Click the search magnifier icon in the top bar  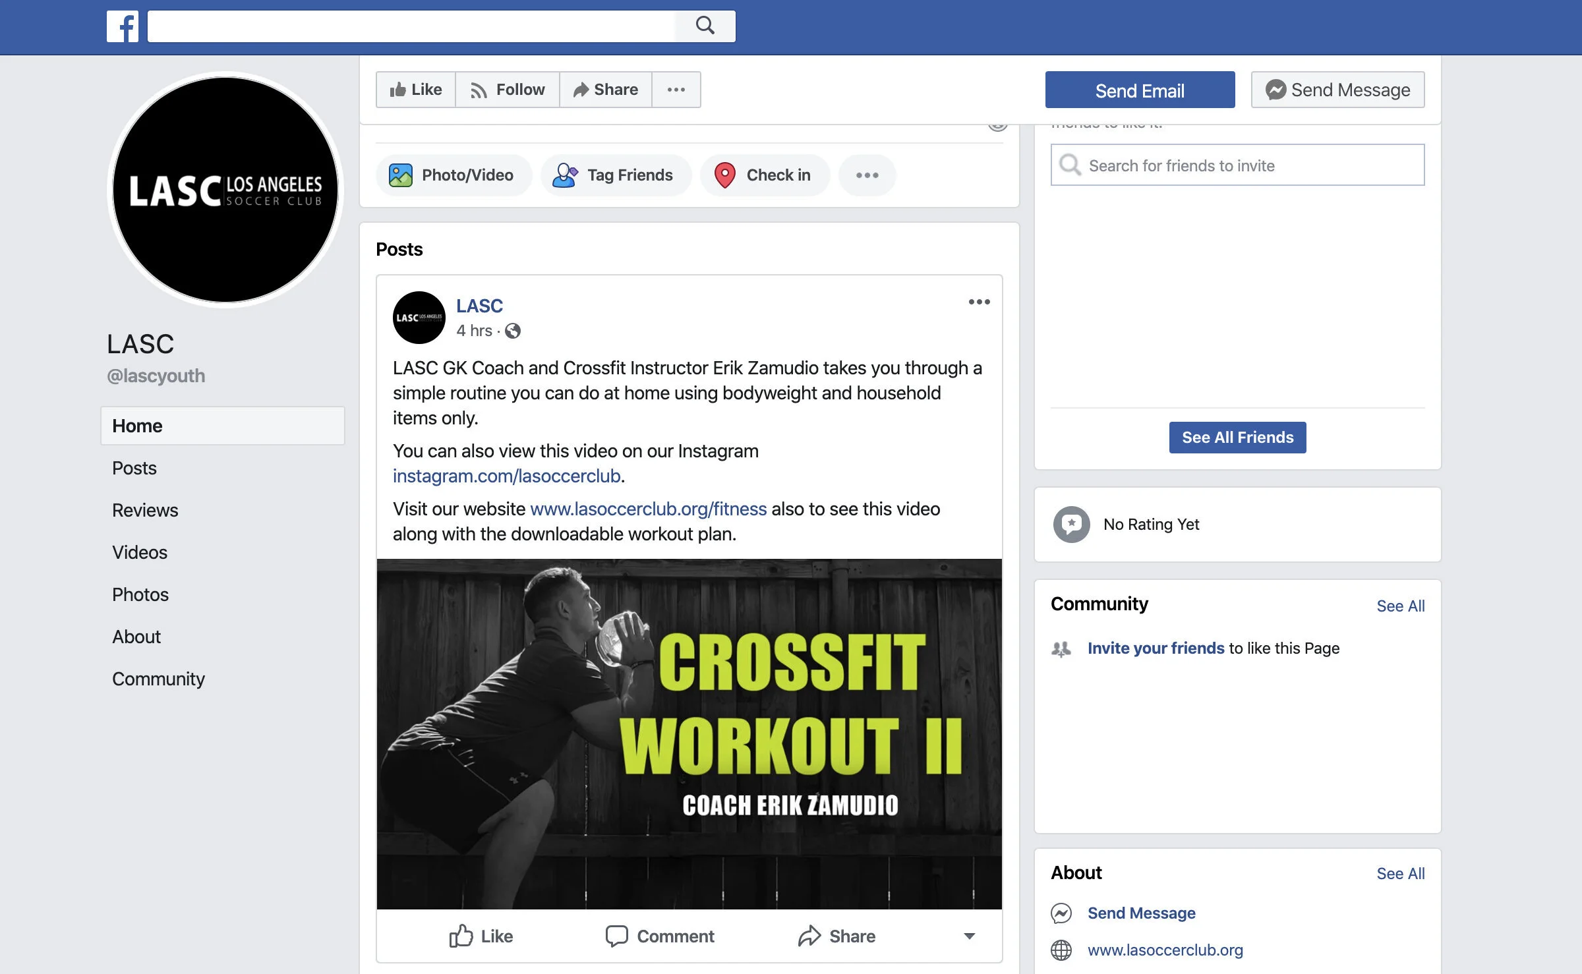click(705, 26)
